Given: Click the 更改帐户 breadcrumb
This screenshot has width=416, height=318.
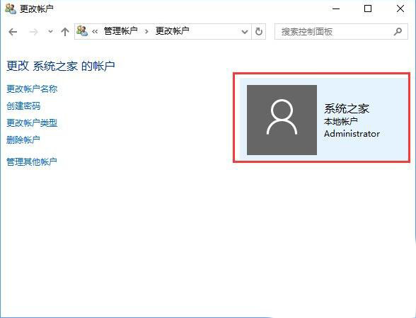Looking at the screenshot, I should click(172, 31).
